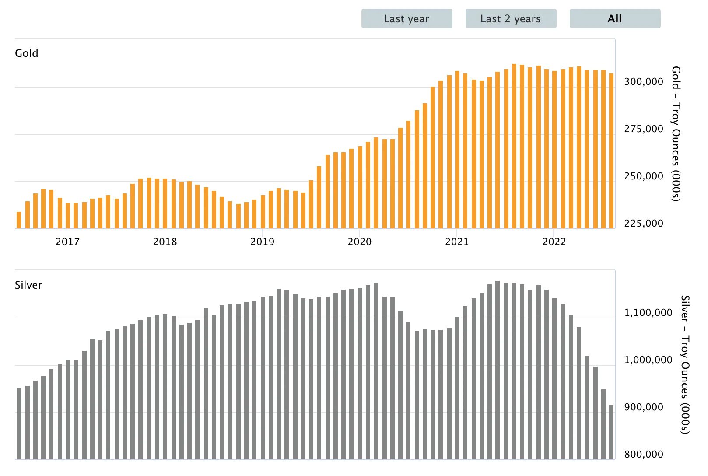Click the 2019 x-axis label
This screenshot has width=708, height=476.
pyautogui.click(x=262, y=241)
